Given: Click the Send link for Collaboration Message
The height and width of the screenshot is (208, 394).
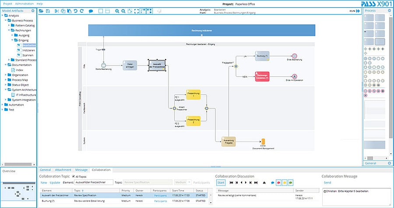Looking at the screenshot, I should [x=327, y=182].
